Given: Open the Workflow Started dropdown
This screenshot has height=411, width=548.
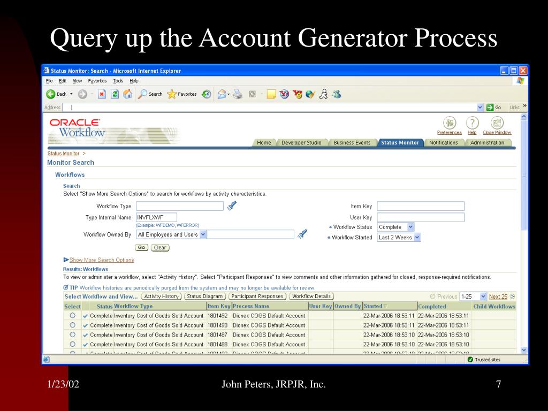Looking at the screenshot, I should click(x=417, y=237).
